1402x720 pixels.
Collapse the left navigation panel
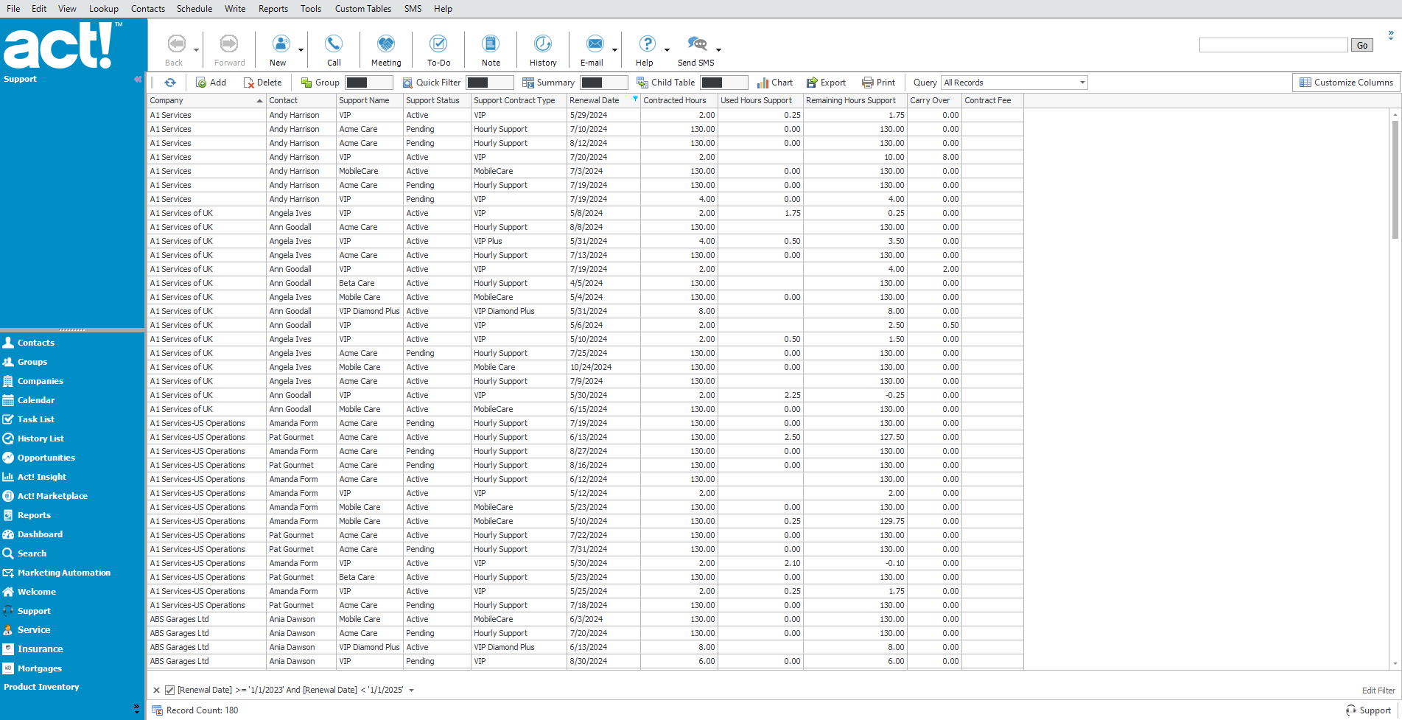click(x=138, y=79)
